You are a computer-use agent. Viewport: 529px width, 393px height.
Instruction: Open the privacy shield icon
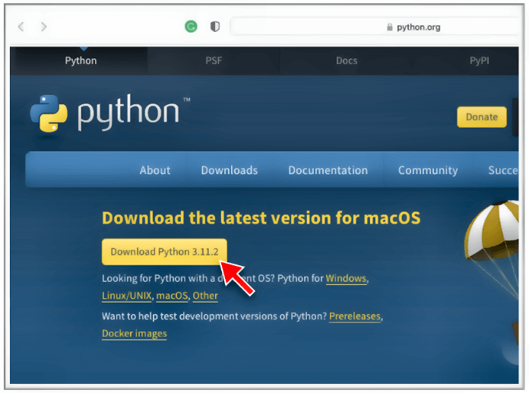tap(215, 27)
